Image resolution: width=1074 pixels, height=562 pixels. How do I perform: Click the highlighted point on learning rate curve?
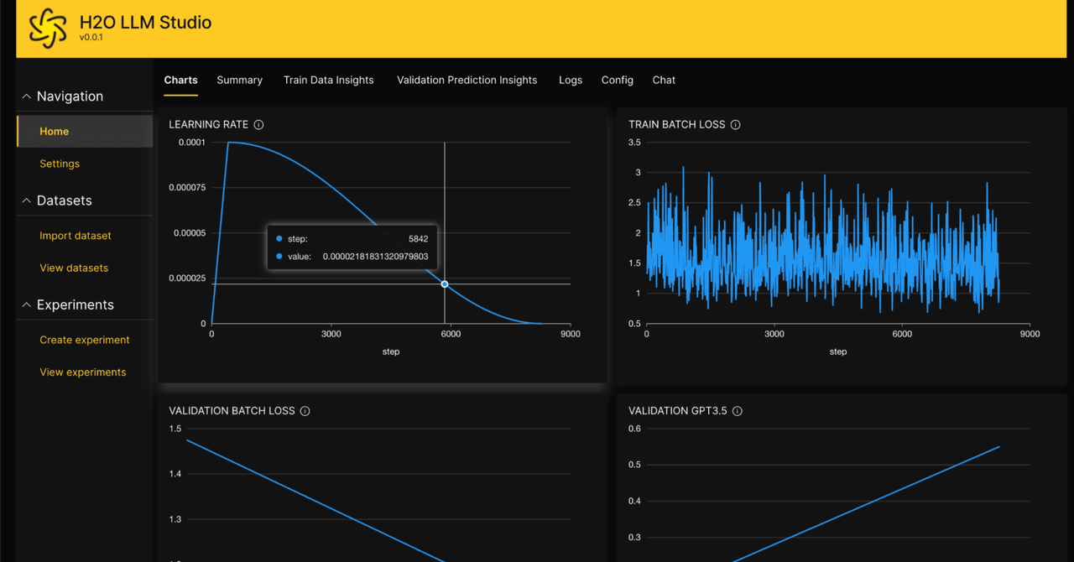445,284
